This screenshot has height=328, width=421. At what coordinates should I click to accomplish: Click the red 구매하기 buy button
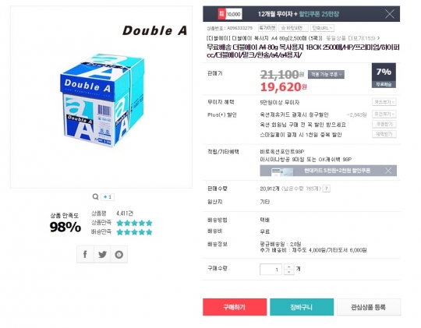(235, 307)
